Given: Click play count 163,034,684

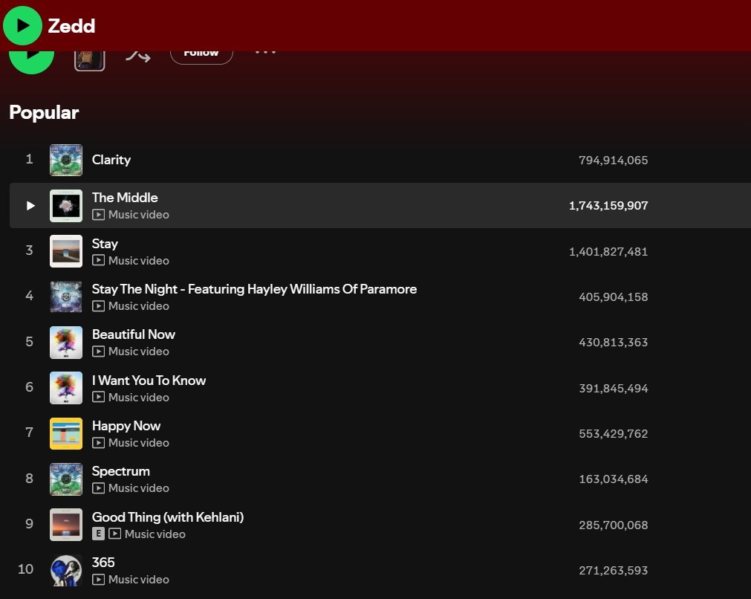Looking at the screenshot, I should (x=613, y=479).
